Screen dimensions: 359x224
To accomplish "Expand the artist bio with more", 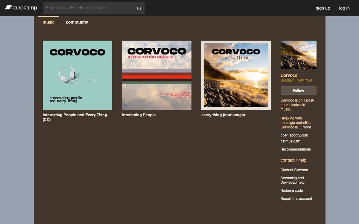I will pos(307,127).
